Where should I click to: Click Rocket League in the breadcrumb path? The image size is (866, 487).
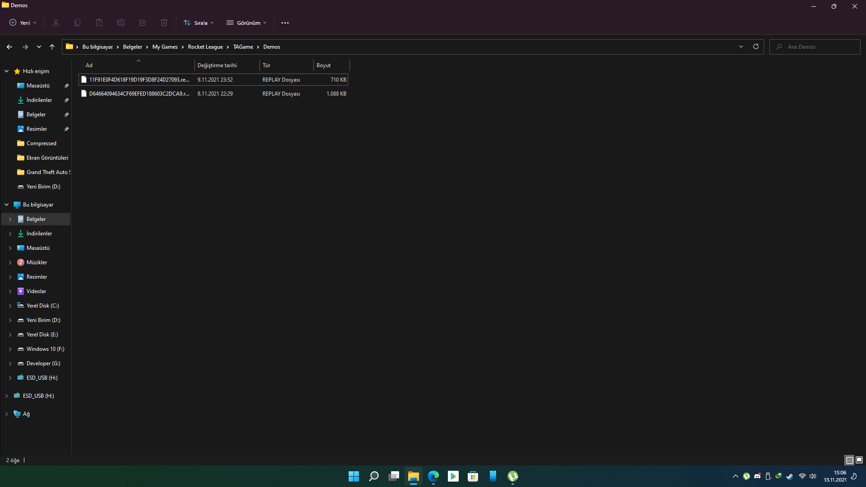pyautogui.click(x=205, y=47)
